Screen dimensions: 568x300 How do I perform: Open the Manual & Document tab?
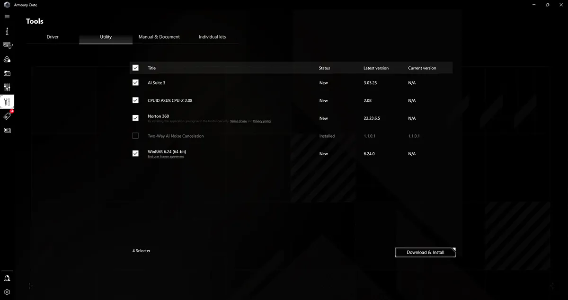pos(159,37)
